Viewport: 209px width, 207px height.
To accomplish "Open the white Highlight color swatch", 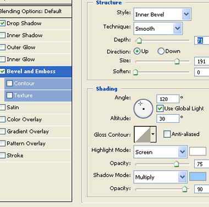I will click(x=197, y=152).
